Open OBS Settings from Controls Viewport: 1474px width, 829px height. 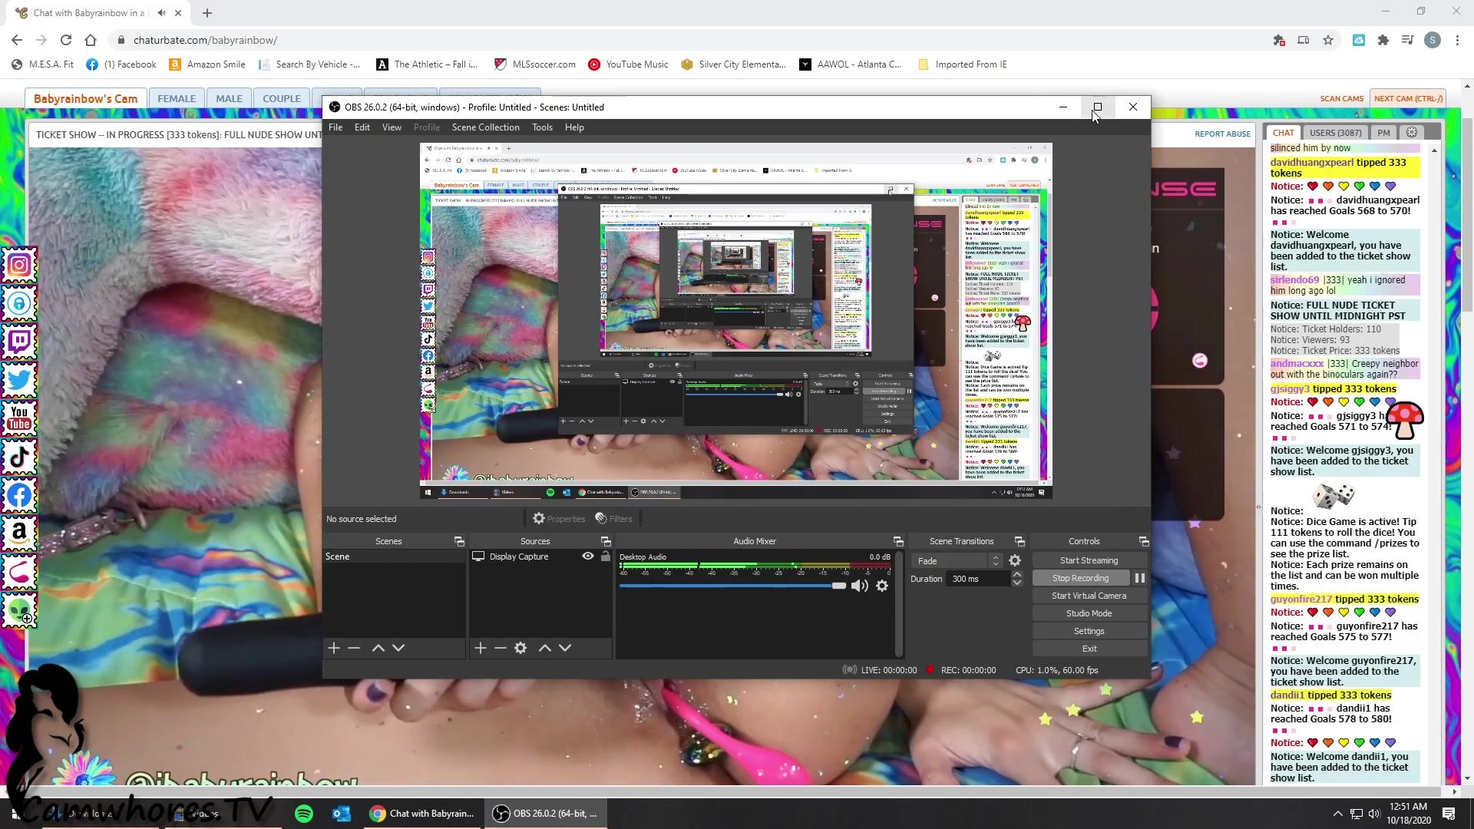[x=1089, y=631]
